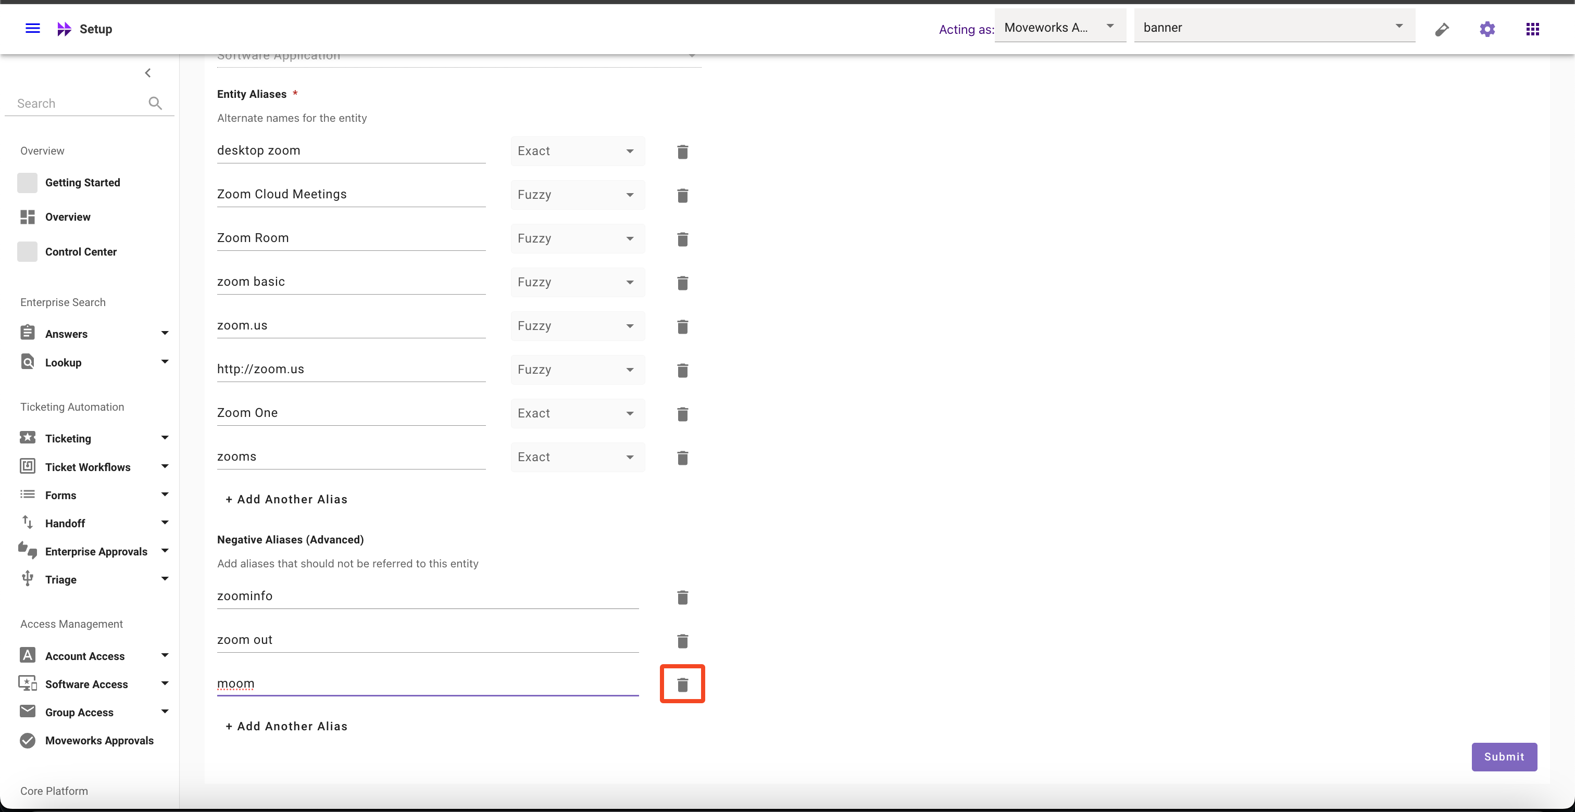Click the 'zoom out' negative alias field
The width and height of the screenshot is (1575, 812).
428,639
